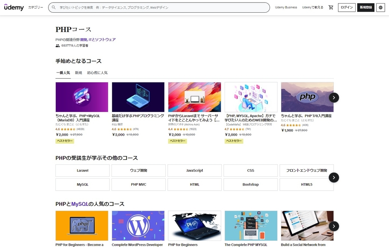Viewport: 389px width, 247px height.
Task: Click the ログイン button
Action: pos(347,7)
